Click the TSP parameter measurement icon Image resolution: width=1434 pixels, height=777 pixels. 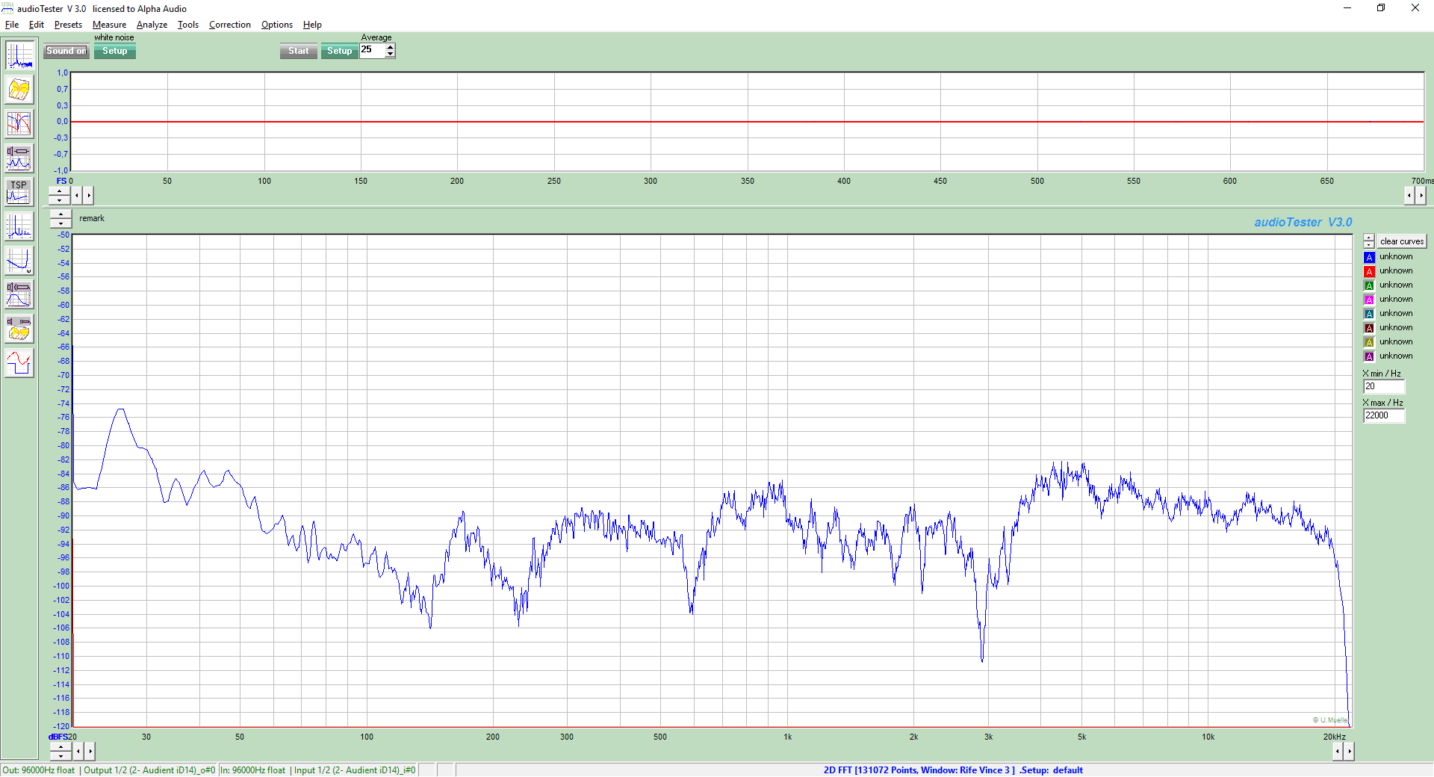19,193
